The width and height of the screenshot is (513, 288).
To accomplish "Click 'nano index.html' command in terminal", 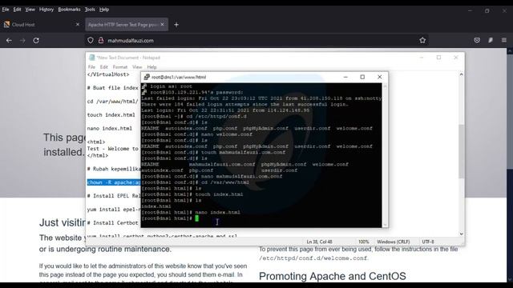I will pos(217,212).
